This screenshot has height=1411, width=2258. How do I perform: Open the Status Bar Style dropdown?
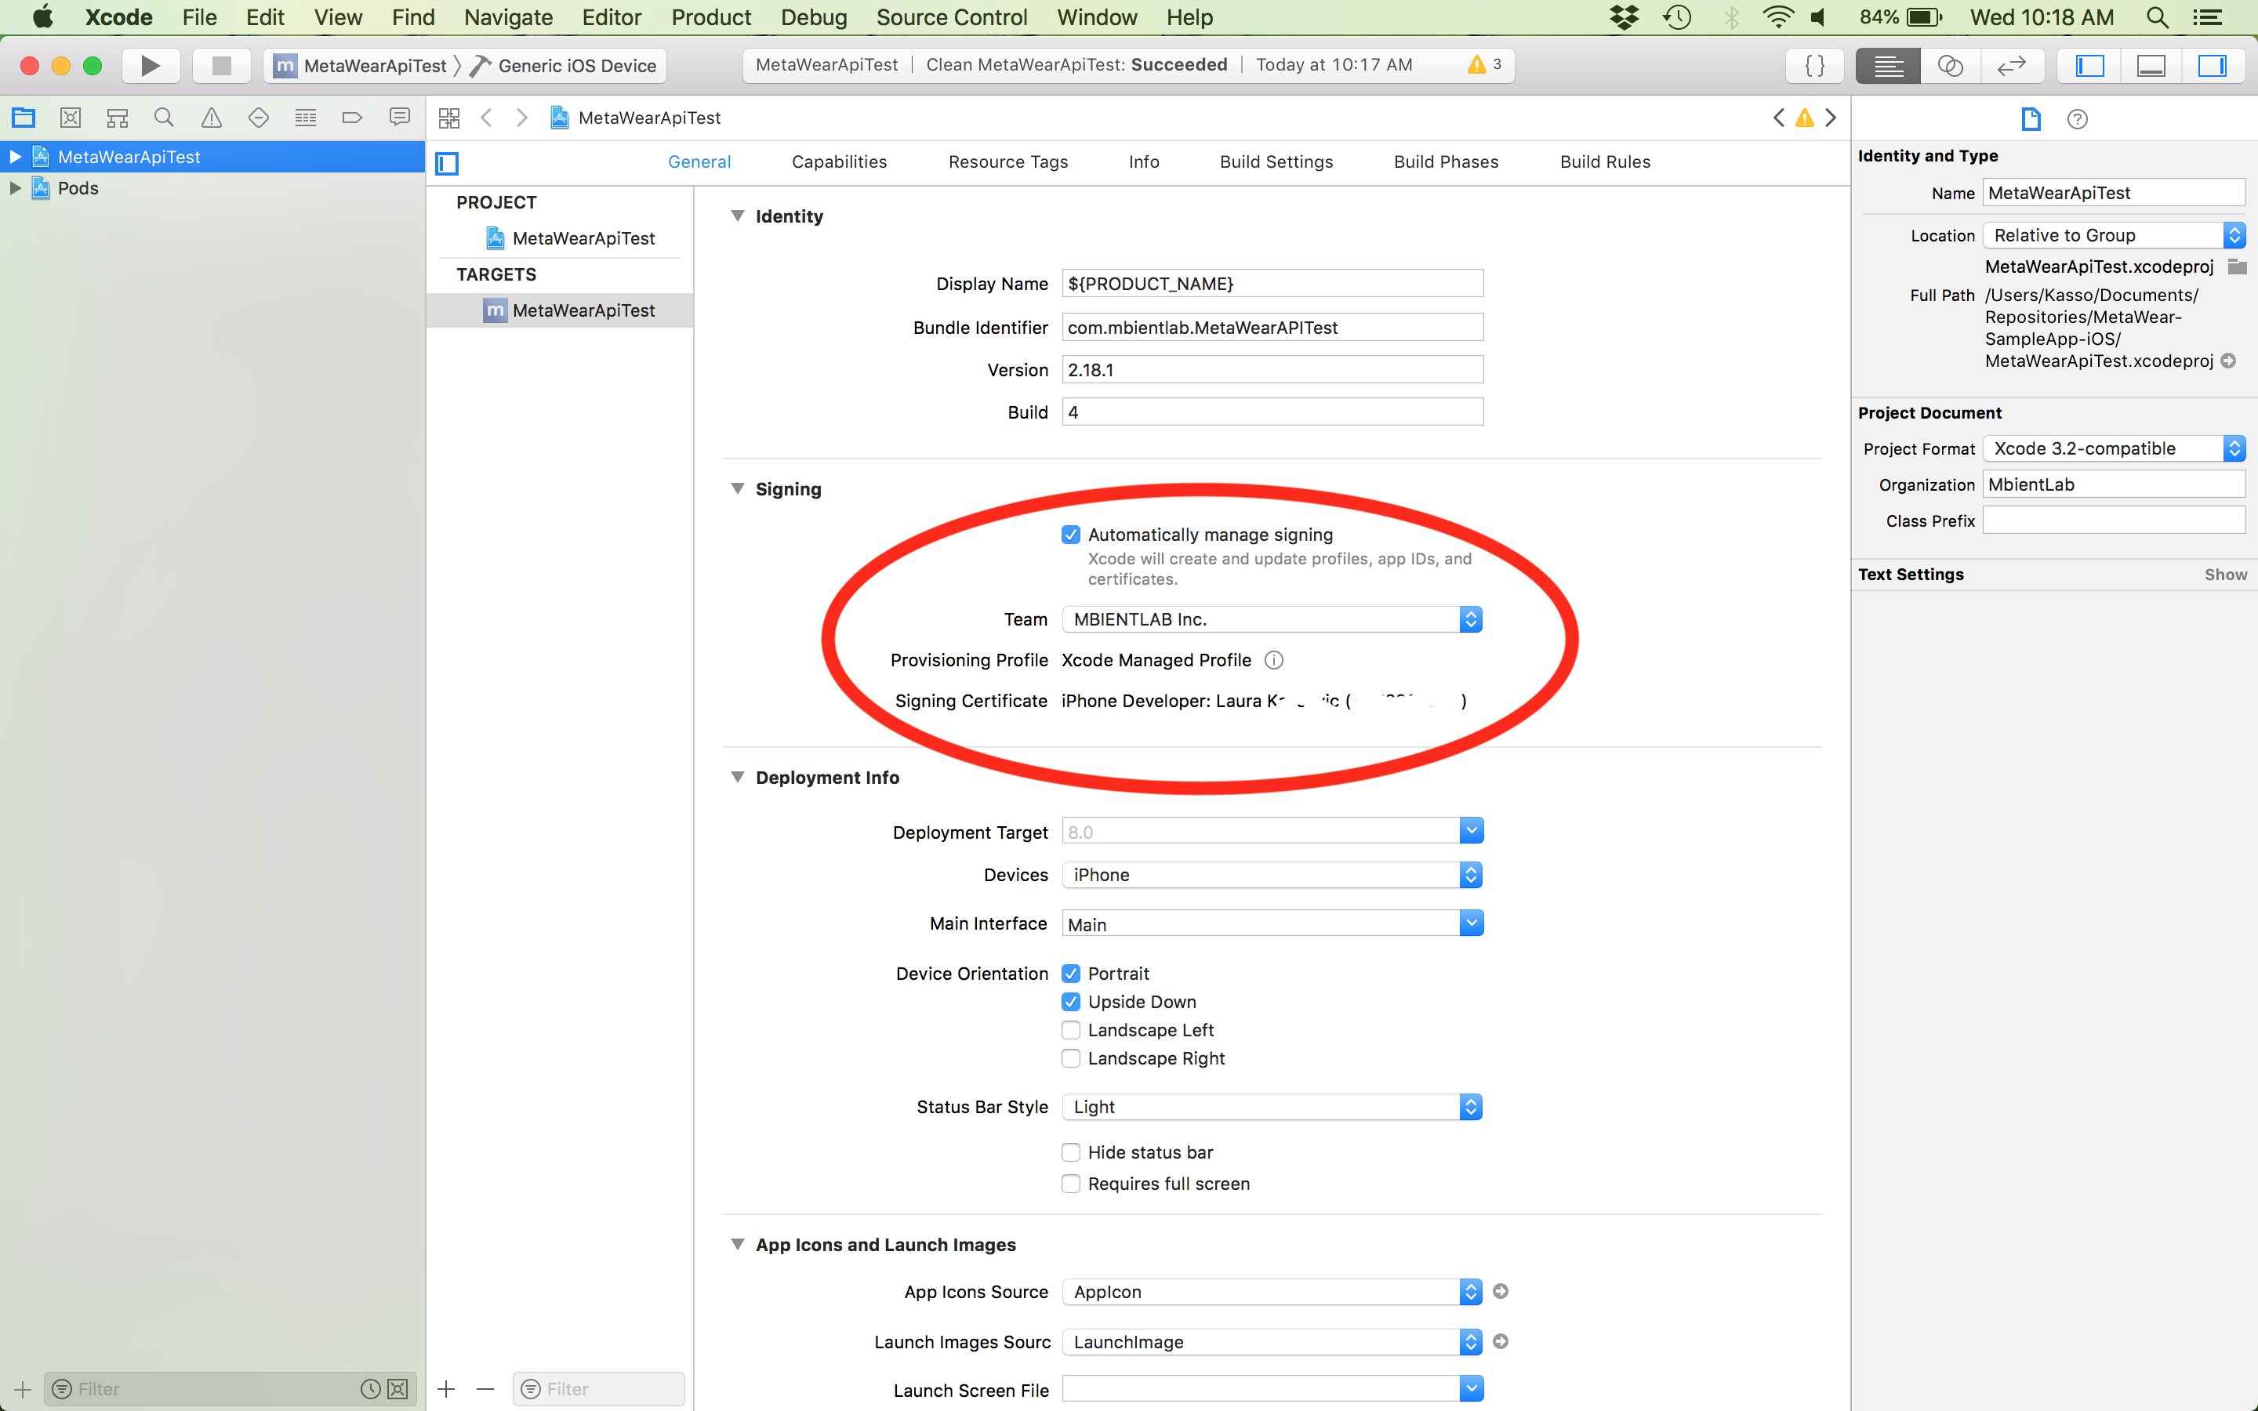[1272, 1107]
